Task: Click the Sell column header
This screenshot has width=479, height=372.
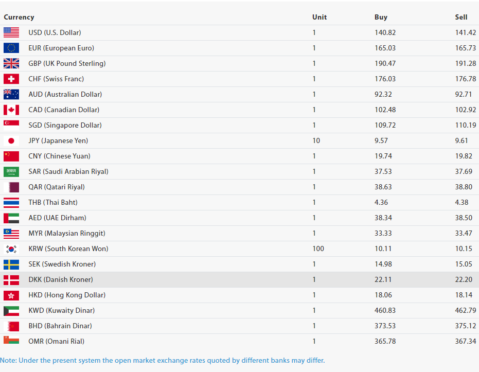Action: [x=461, y=17]
